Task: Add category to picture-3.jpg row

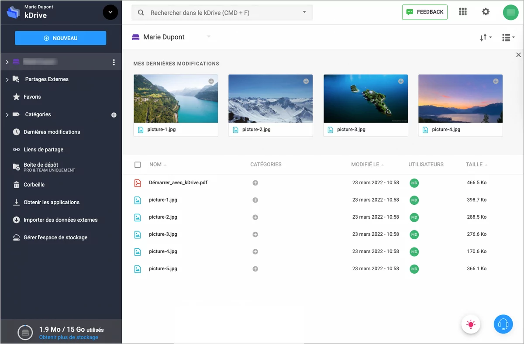Action: 255,234
